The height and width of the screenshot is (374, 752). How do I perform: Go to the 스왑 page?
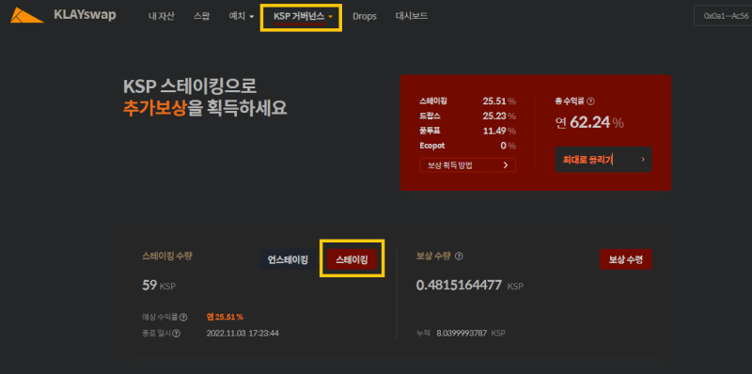[x=201, y=16]
